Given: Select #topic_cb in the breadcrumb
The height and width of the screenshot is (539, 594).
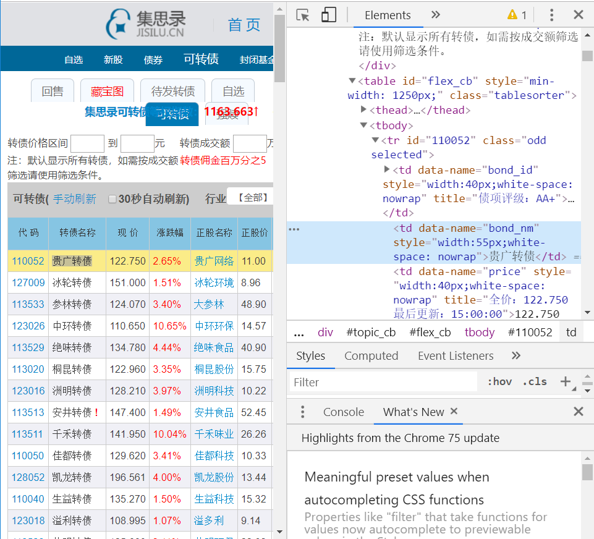Looking at the screenshot, I should (371, 333).
